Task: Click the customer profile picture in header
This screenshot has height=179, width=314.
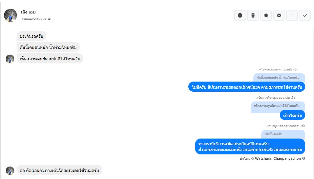Action: pos(11,15)
